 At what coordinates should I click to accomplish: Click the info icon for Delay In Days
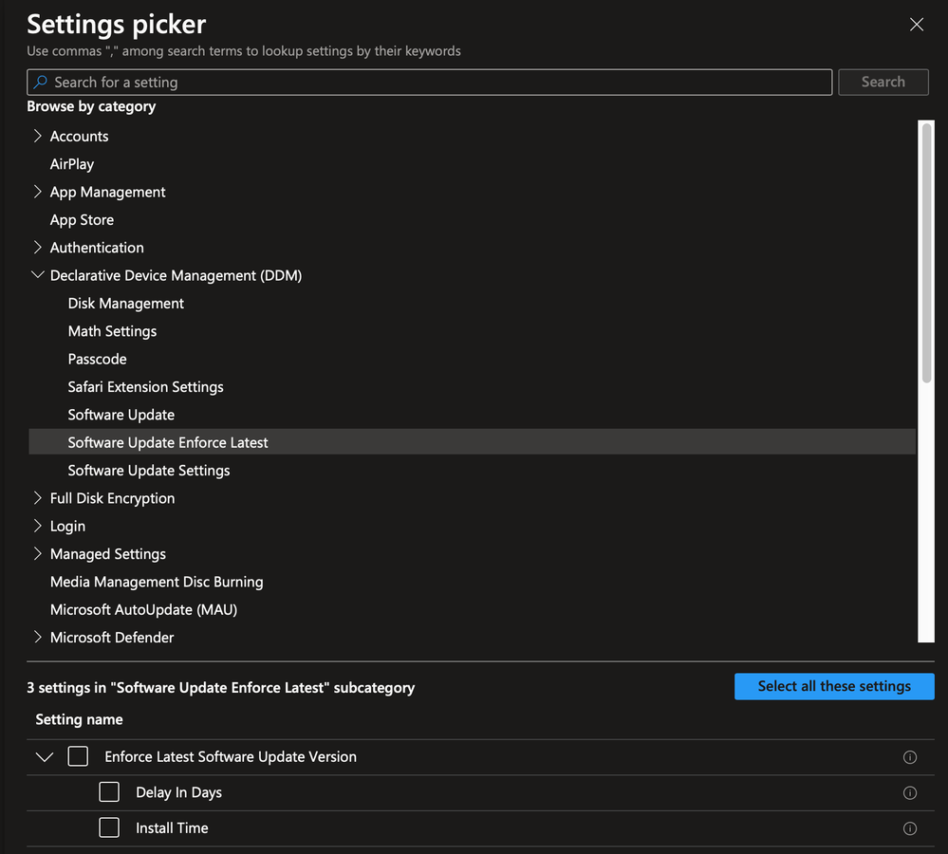pos(909,792)
